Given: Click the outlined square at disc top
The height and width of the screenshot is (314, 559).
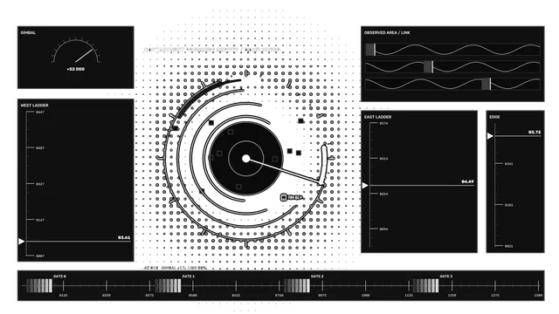Looking at the screenshot, I should (x=231, y=132).
